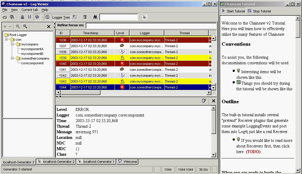Click the search field next to the binoculars
The width and height of the screenshot is (302, 174).
[119, 17]
